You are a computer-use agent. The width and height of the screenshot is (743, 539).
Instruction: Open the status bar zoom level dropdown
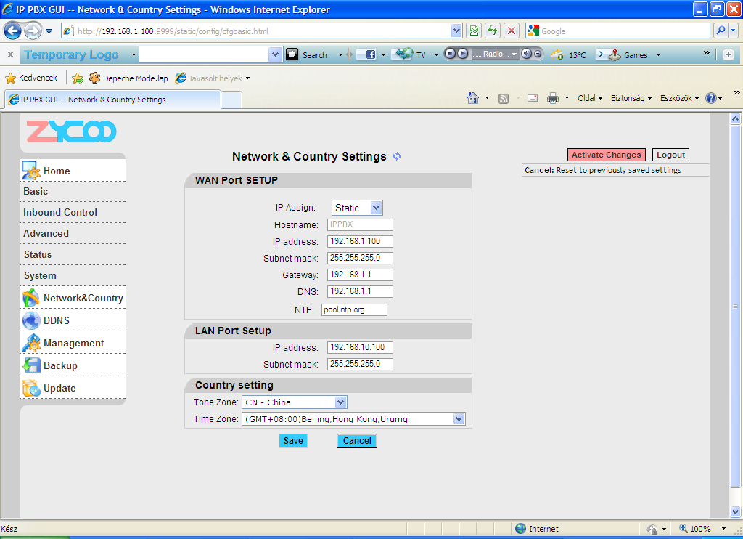[x=723, y=529]
